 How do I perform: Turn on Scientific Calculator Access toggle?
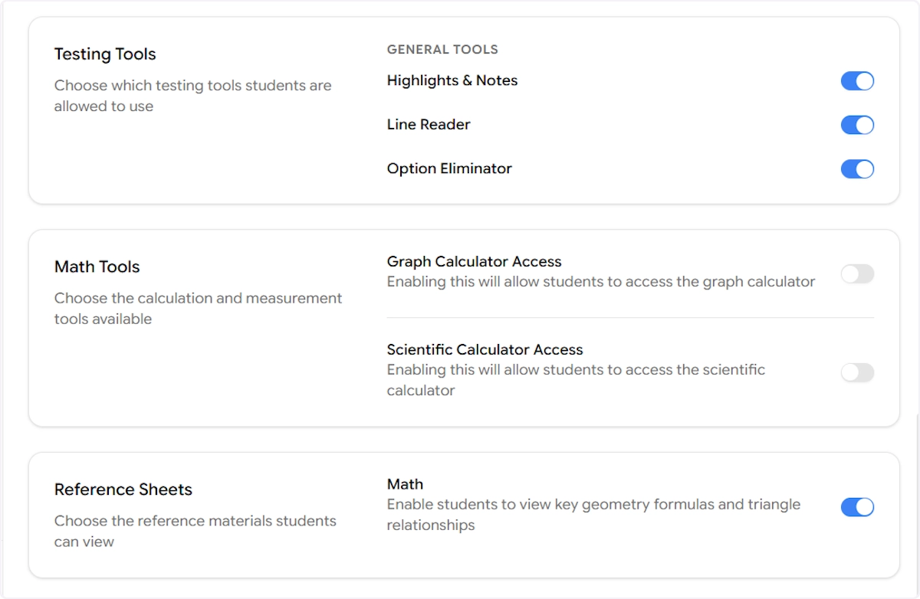point(857,373)
